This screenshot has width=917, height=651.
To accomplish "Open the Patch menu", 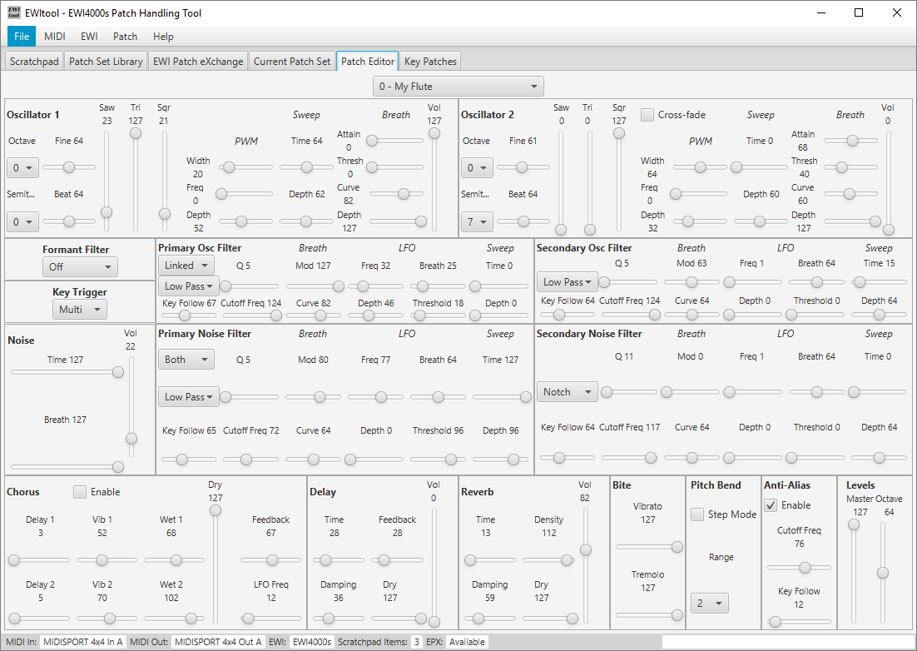I will (x=125, y=37).
